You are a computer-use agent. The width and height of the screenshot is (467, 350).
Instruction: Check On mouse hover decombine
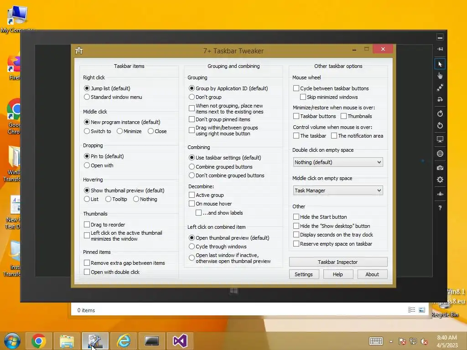(x=210, y=204)
